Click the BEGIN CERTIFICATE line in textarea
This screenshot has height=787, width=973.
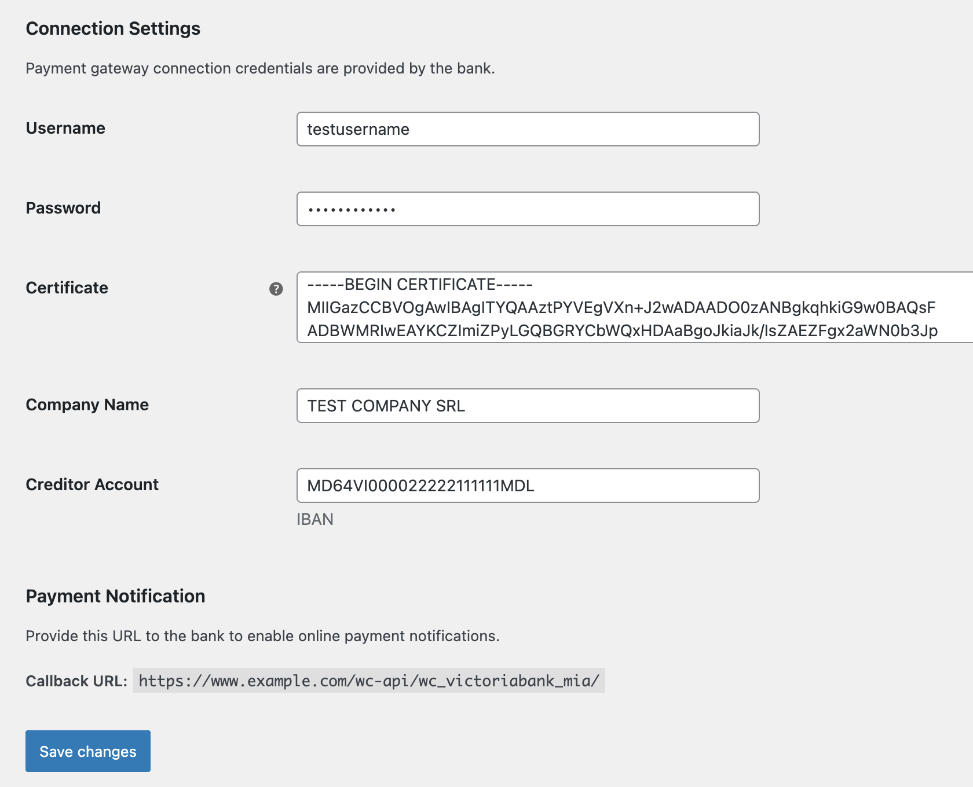pos(420,285)
